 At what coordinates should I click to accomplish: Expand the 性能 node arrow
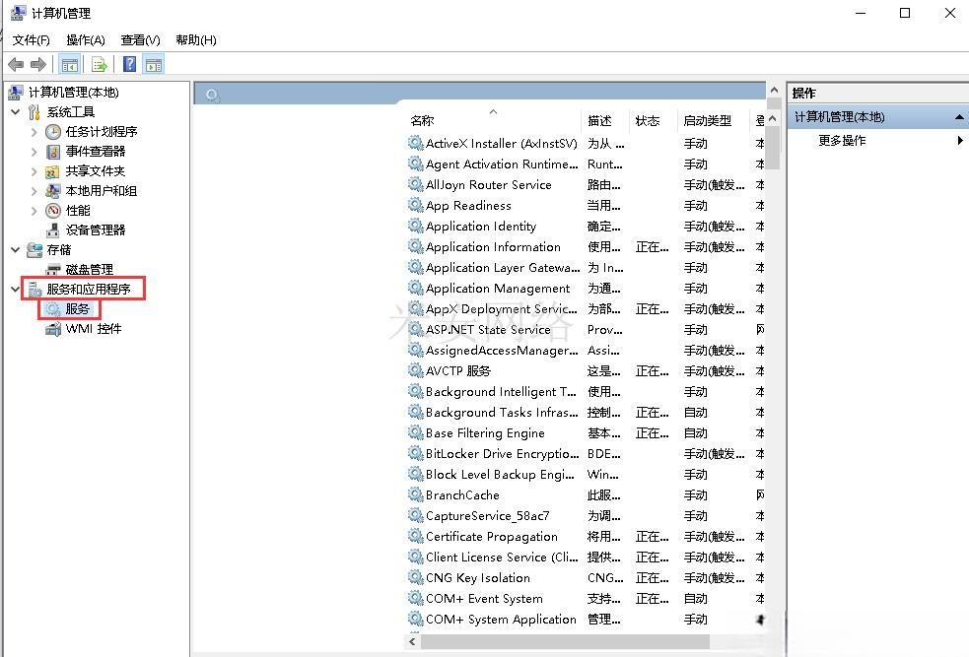(x=34, y=211)
